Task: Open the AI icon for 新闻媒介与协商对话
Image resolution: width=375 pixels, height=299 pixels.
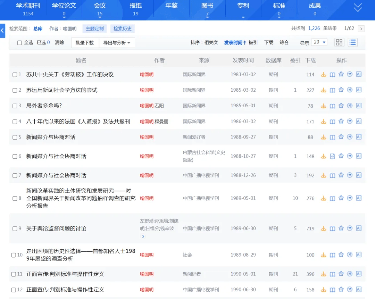Action: pyautogui.click(x=359, y=137)
